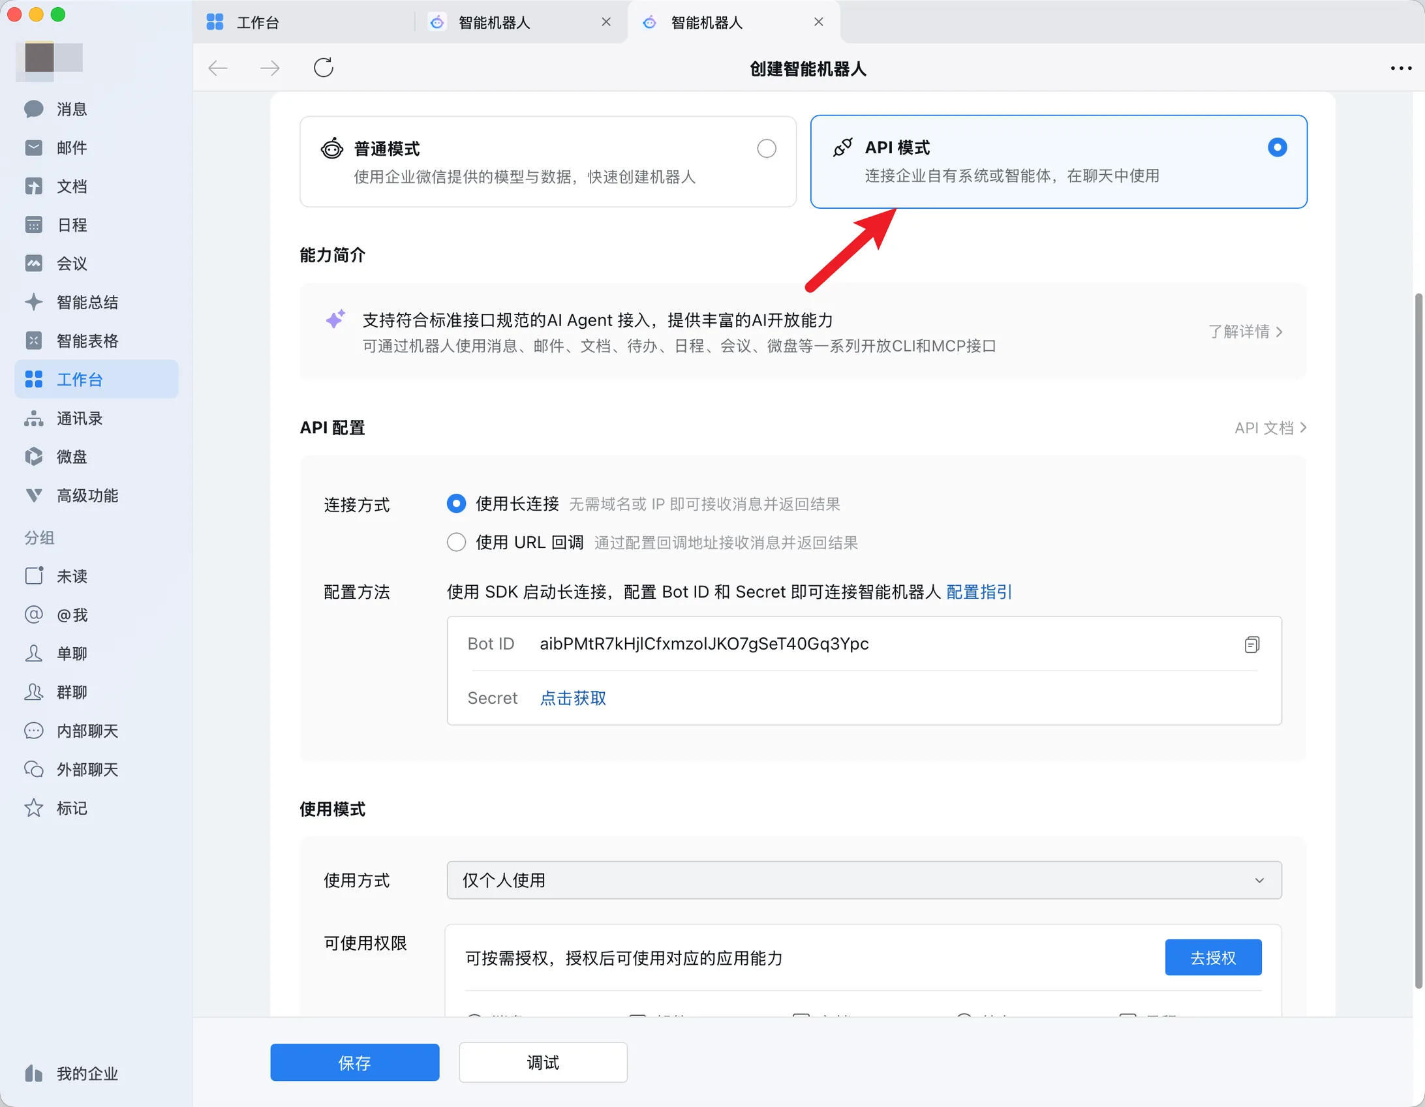
Task: Open 我的企业 at sidebar bottom
Action: pyautogui.click(x=96, y=1074)
